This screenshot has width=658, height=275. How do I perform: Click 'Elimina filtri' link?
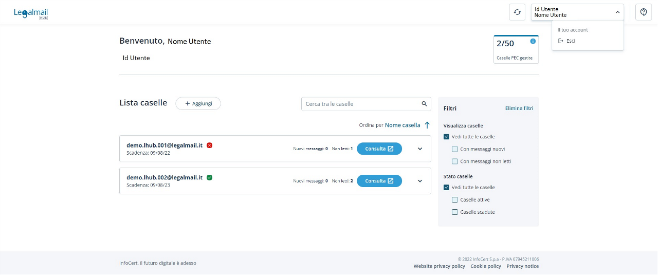coord(519,108)
